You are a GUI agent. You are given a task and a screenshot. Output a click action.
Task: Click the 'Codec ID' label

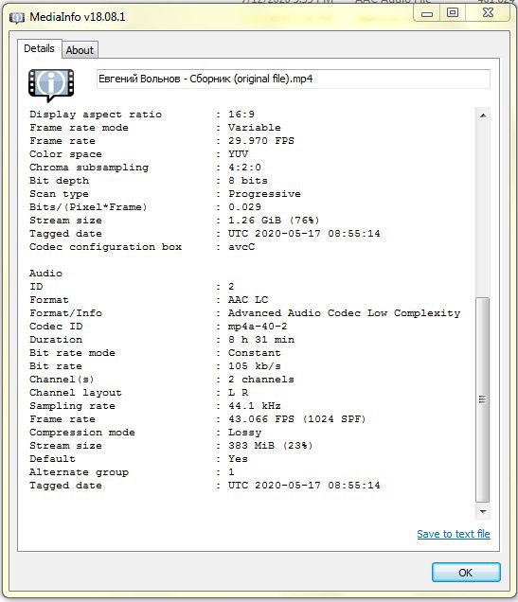pos(56,327)
